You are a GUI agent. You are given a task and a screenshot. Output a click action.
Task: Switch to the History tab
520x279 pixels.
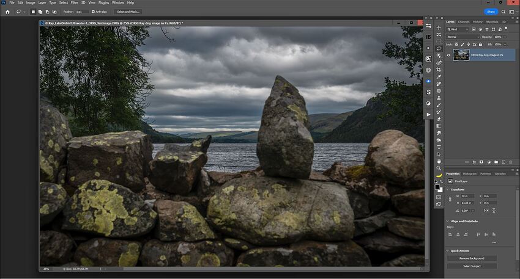[x=478, y=21]
